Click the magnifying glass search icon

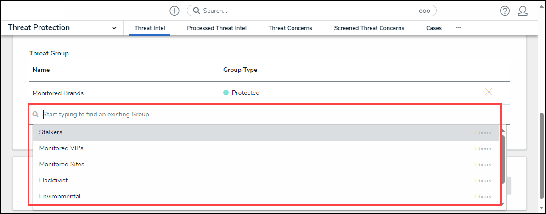click(x=196, y=11)
